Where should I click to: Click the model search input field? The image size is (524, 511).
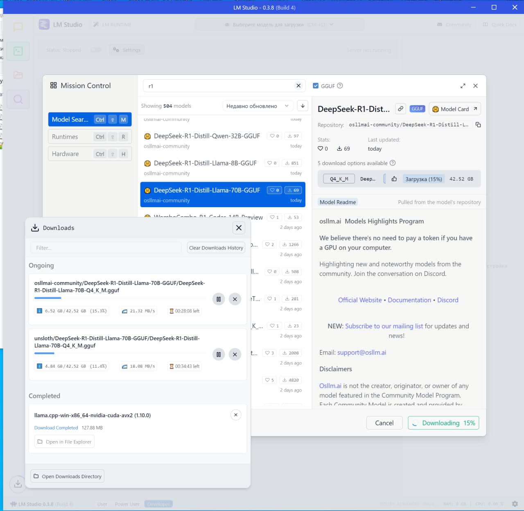pyautogui.click(x=224, y=86)
